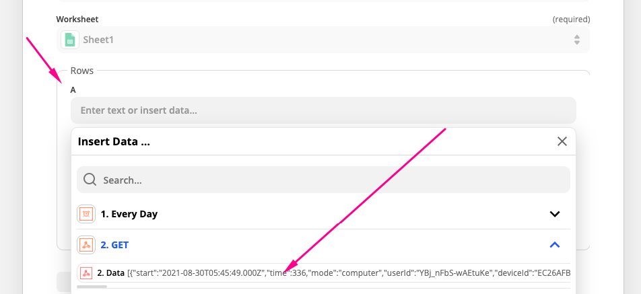Click the Google Sheets icon beside Sheet1

coord(70,40)
